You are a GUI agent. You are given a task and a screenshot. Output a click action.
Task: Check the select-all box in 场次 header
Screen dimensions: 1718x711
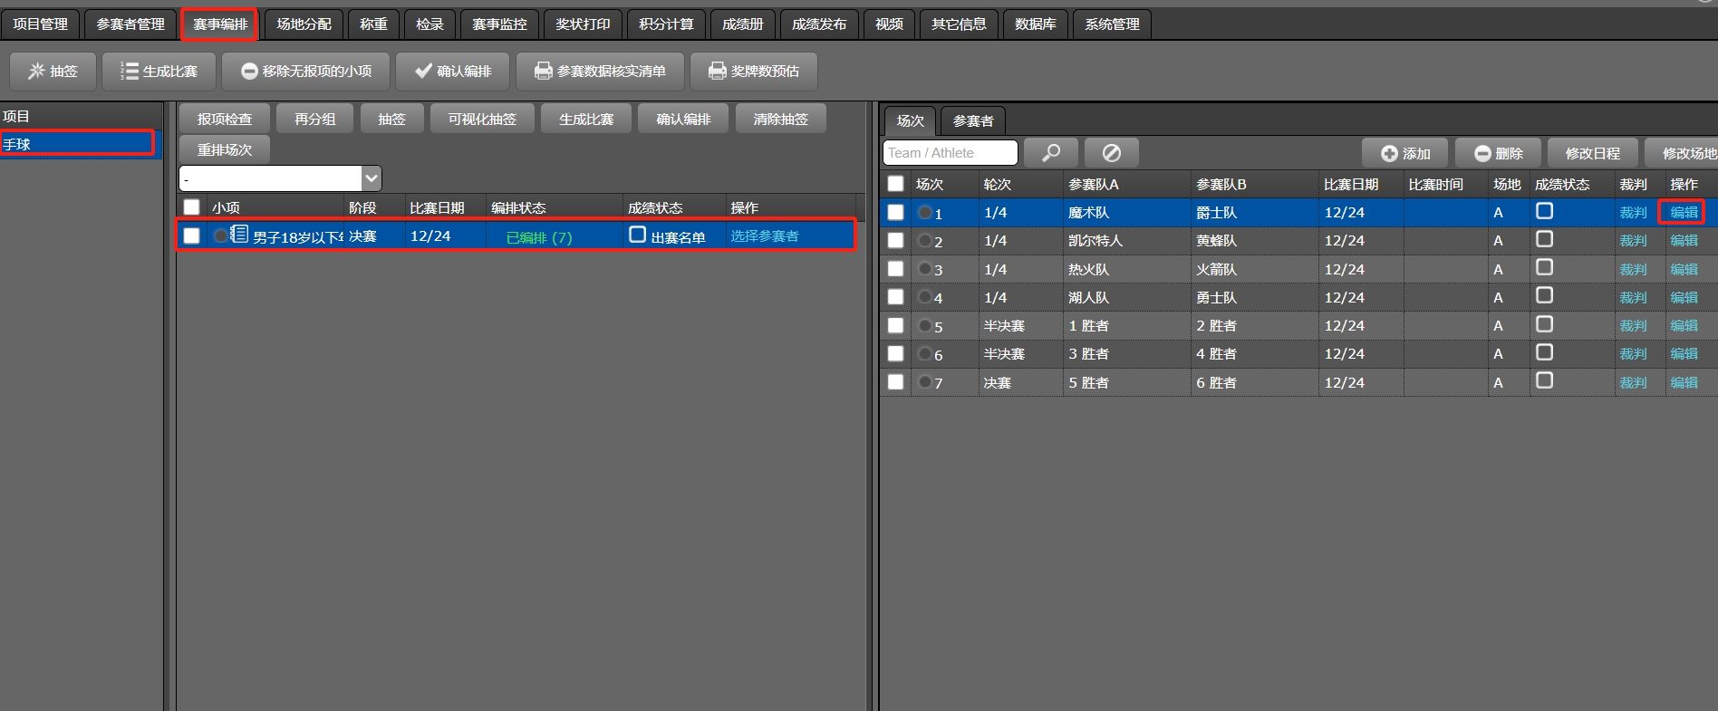(895, 184)
